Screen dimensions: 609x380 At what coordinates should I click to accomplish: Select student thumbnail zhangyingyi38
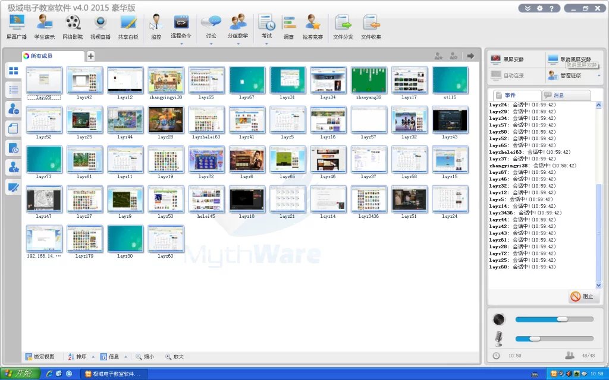pyautogui.click(x=166, y=83)
